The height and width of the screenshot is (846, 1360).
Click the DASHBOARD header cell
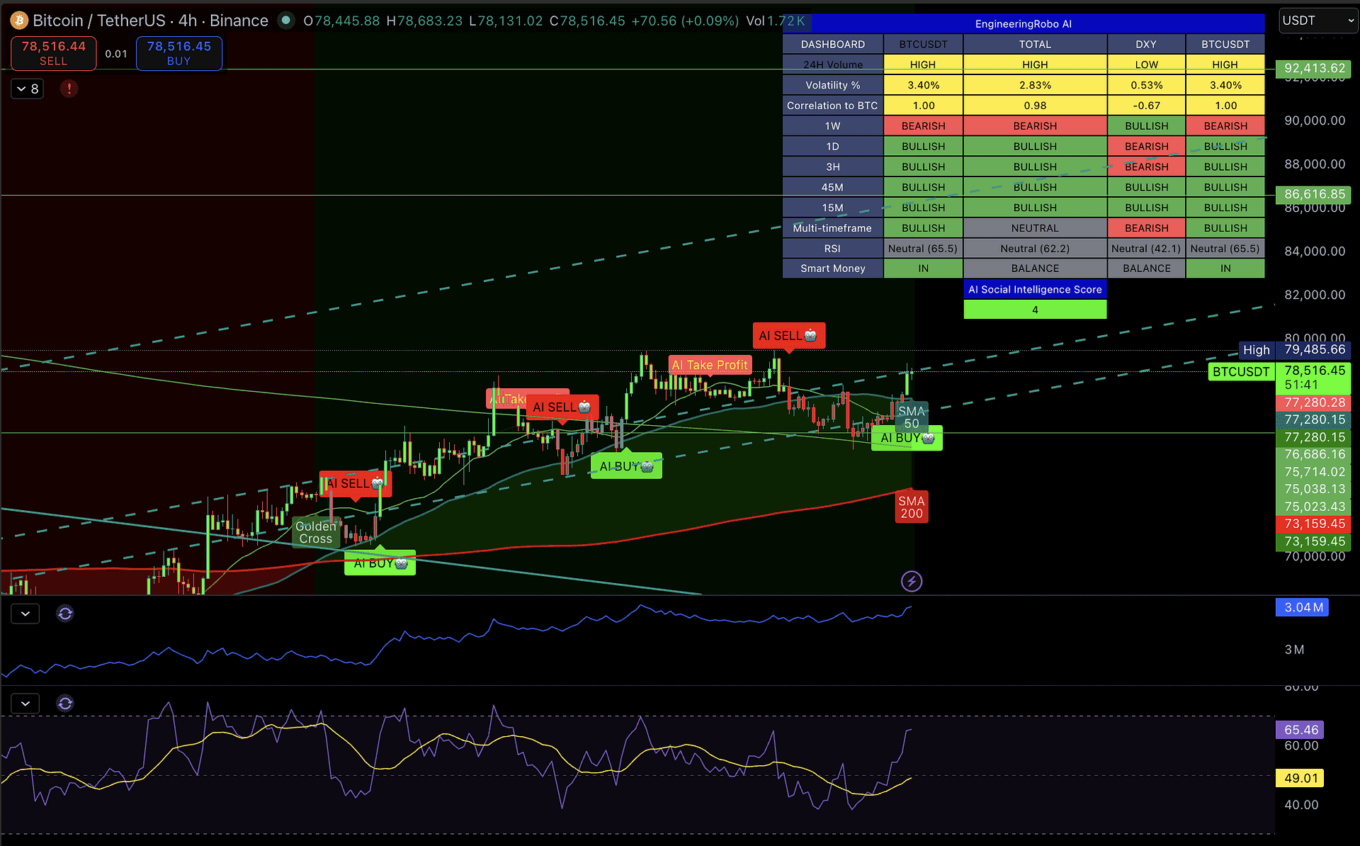pos(833,44)
